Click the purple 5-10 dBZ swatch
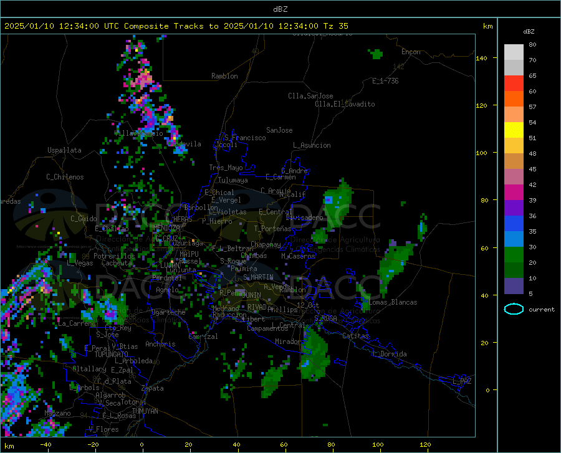This screenshot has height=453, width=561. (x=514, y=285)
